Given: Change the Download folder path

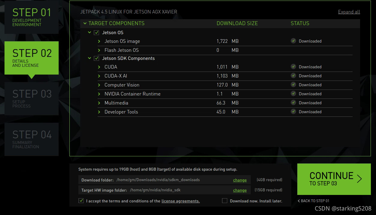Looking at the screenshot, I should (x=240, y=180).
